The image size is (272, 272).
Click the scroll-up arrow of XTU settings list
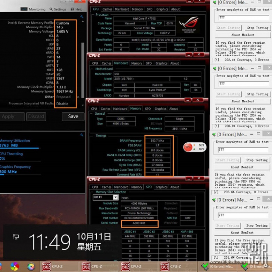pos(83,22)
